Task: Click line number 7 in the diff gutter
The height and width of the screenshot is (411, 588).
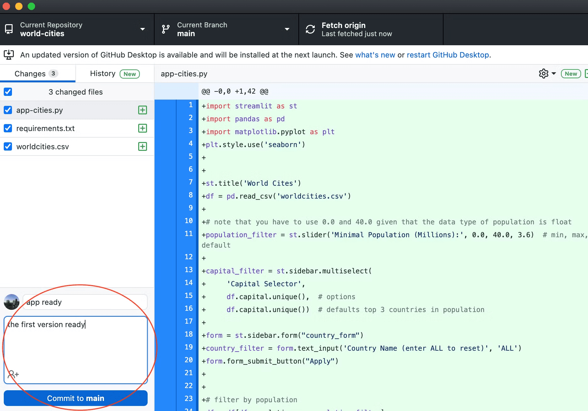Action: (190, 182)
